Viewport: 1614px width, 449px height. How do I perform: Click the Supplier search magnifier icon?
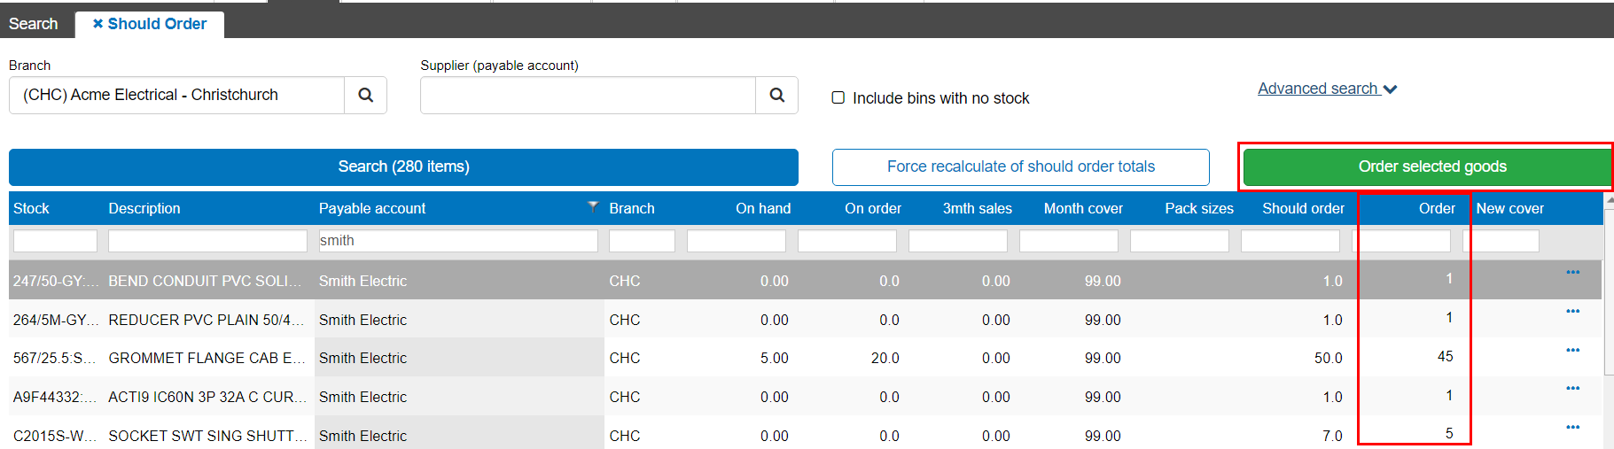pos(776,96)
